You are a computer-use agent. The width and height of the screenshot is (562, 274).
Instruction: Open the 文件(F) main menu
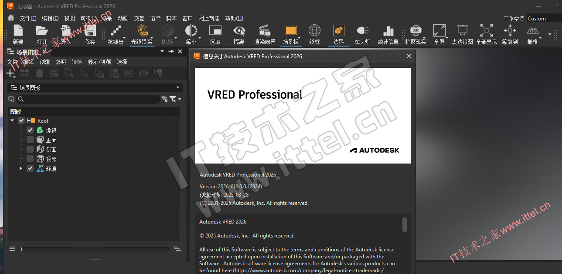(x=28, y=18)
